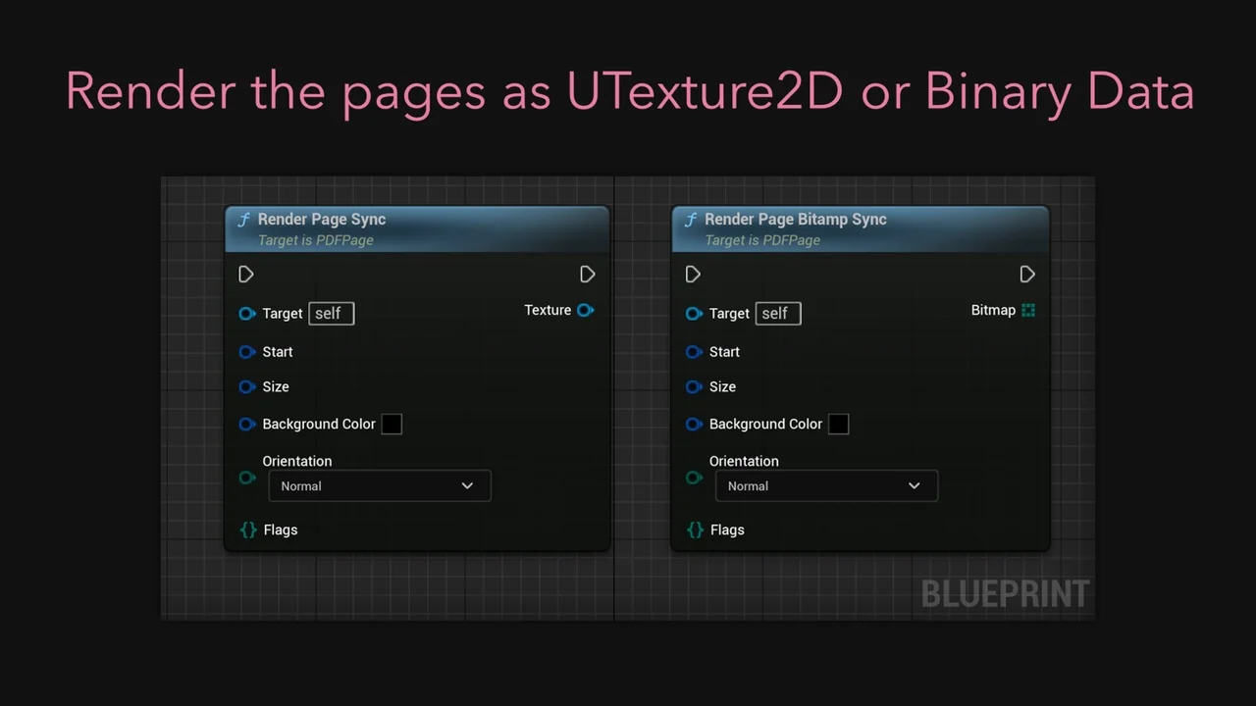Click Orientation pin on Render Page Bitamp Sync

[694, 478]
